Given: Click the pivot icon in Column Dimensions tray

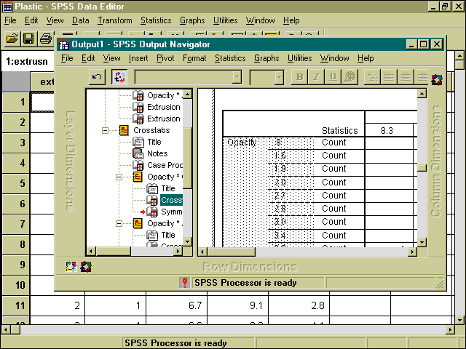Looking at the screenshot, I should coord(436,79).
